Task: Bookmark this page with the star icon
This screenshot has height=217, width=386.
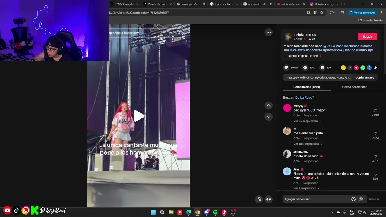Action: tap(322, 13)
